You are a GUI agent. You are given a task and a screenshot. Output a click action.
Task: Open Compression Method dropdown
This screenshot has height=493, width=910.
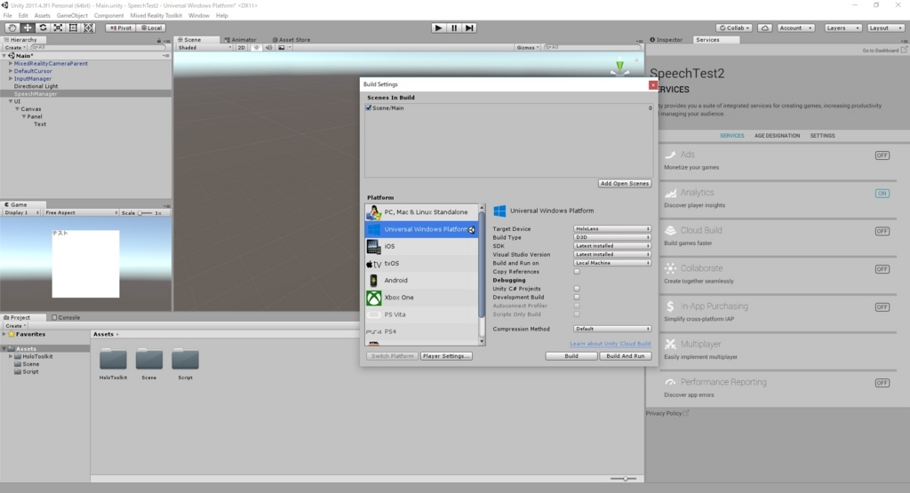[612, 329]
